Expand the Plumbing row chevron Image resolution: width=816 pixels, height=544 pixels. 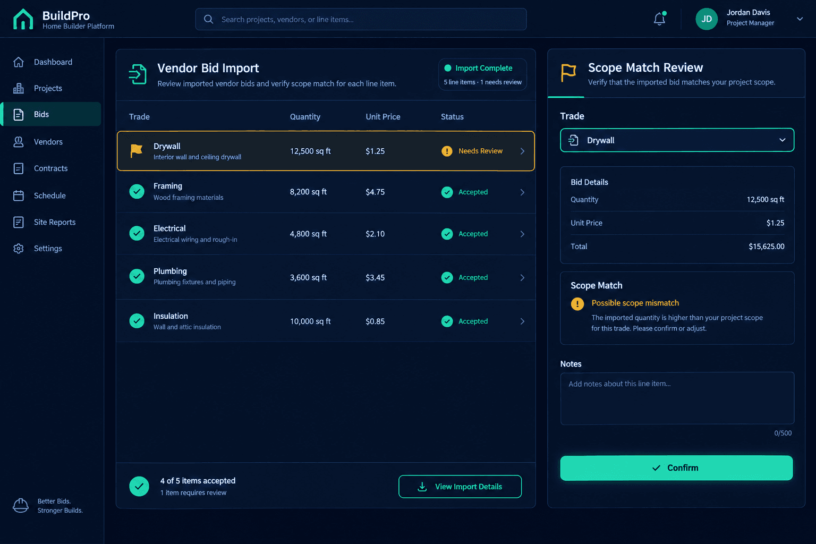(x=522, y=278)
